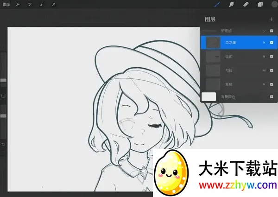Toggle visibility of 新建组 group
Image resolution: width=278 pixels, height=197 pixels.
coord(272,31)
